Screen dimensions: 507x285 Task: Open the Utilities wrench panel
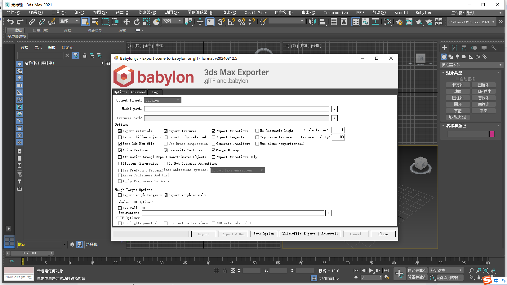[494, 48]
